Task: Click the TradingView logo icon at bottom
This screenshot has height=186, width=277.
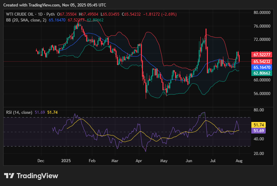Action: pyautogui.click(x=9, y=176)
